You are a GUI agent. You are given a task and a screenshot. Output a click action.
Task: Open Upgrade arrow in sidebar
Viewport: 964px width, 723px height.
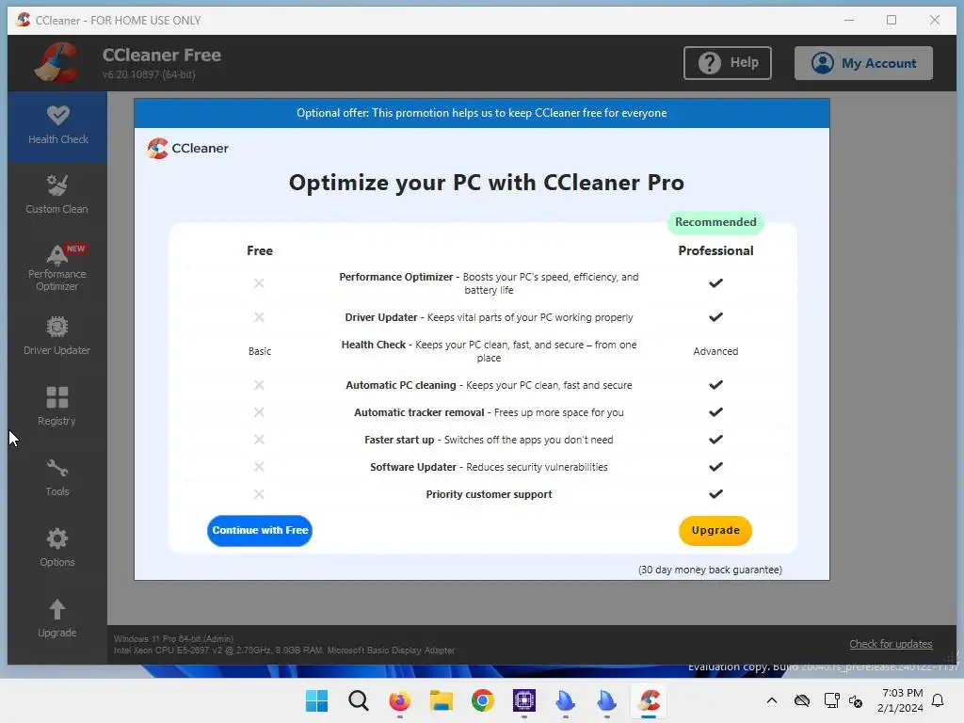(x=57, y=619)
